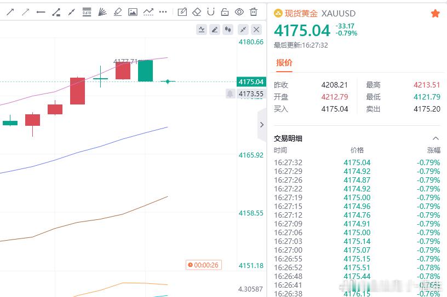Click the gold icon next to 现货黄金
This screenshot has height=297, width=447.
(x=278, y=13)
